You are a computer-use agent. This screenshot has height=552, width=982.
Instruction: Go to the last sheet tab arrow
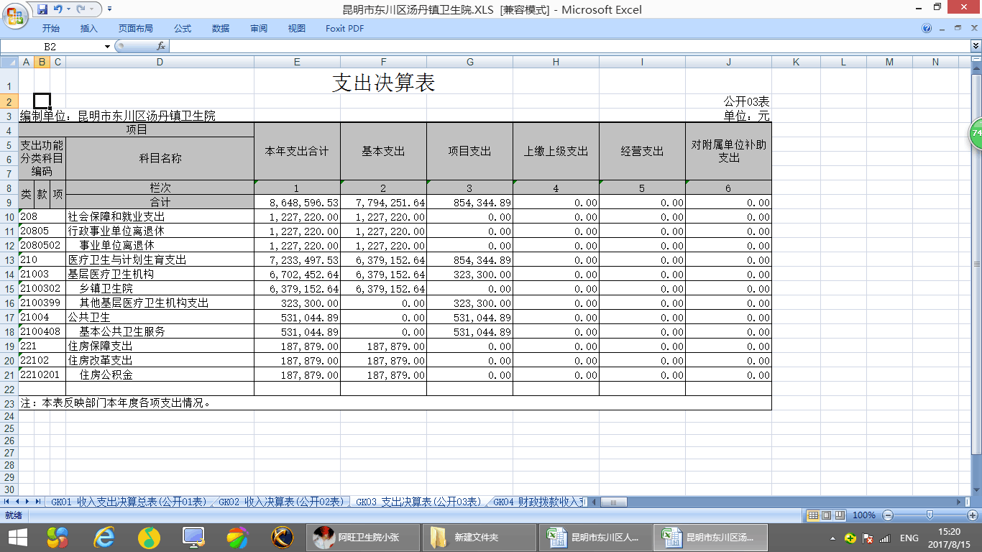click(x=38, y=501)
